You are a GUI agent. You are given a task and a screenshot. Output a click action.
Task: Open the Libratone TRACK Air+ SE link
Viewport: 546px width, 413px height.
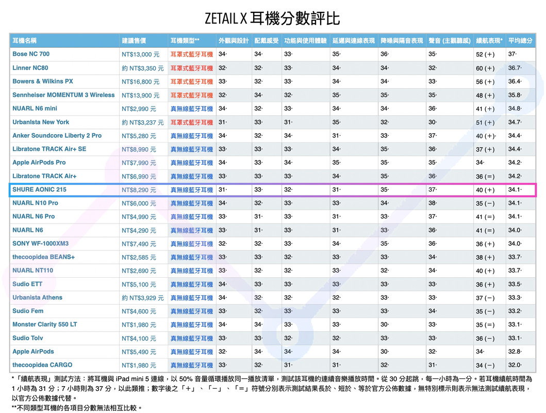(x=49, y=149)
